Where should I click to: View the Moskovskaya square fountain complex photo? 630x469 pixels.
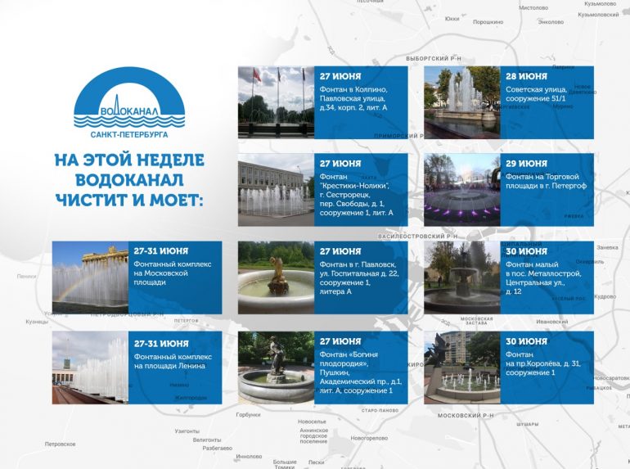90,277
